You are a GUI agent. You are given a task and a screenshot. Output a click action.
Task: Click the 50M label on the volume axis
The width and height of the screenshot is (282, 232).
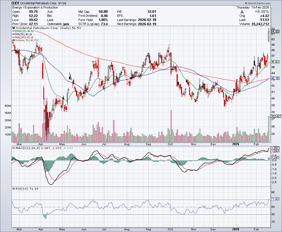[8, 106]
